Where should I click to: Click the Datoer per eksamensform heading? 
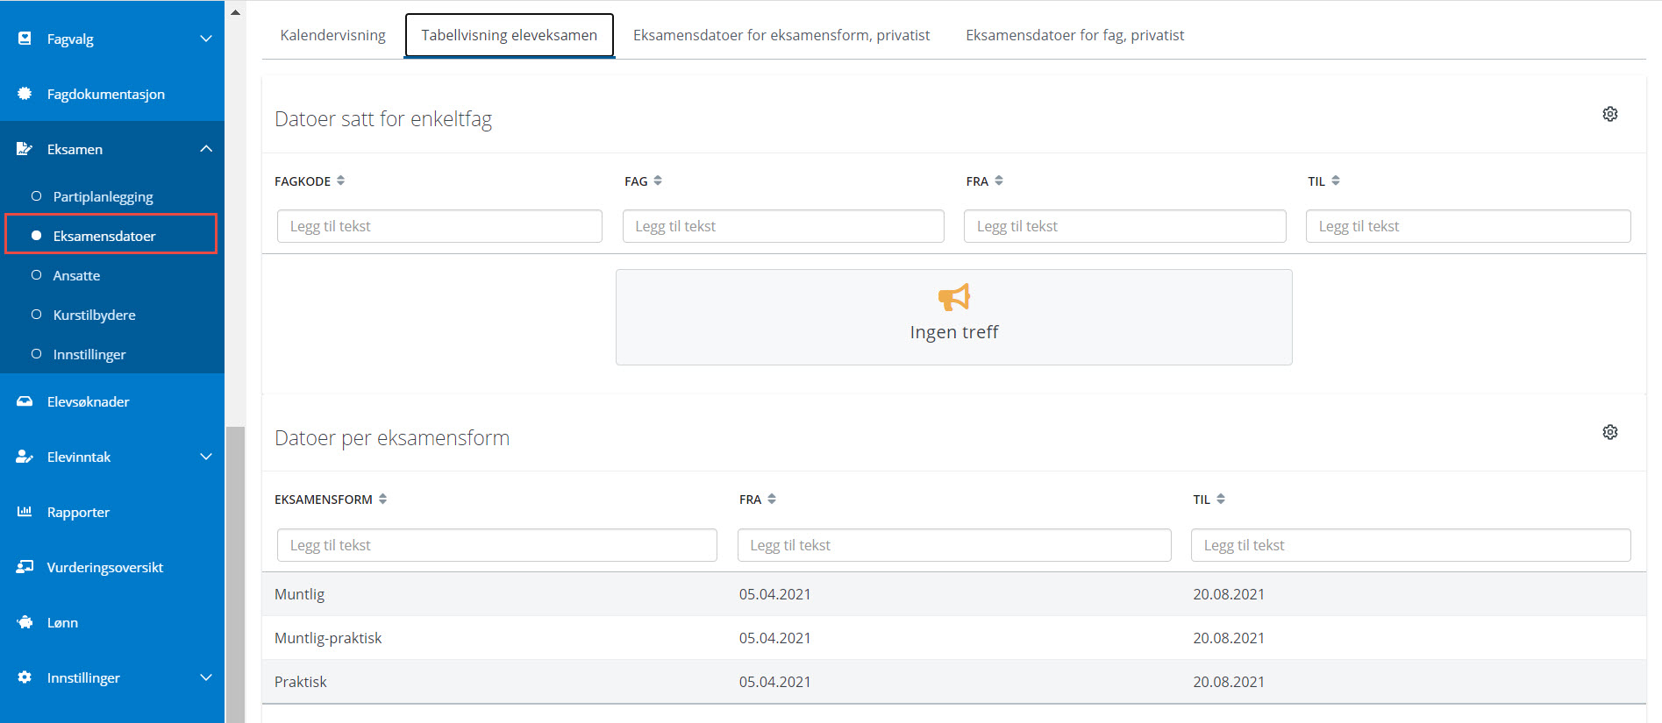392,438
